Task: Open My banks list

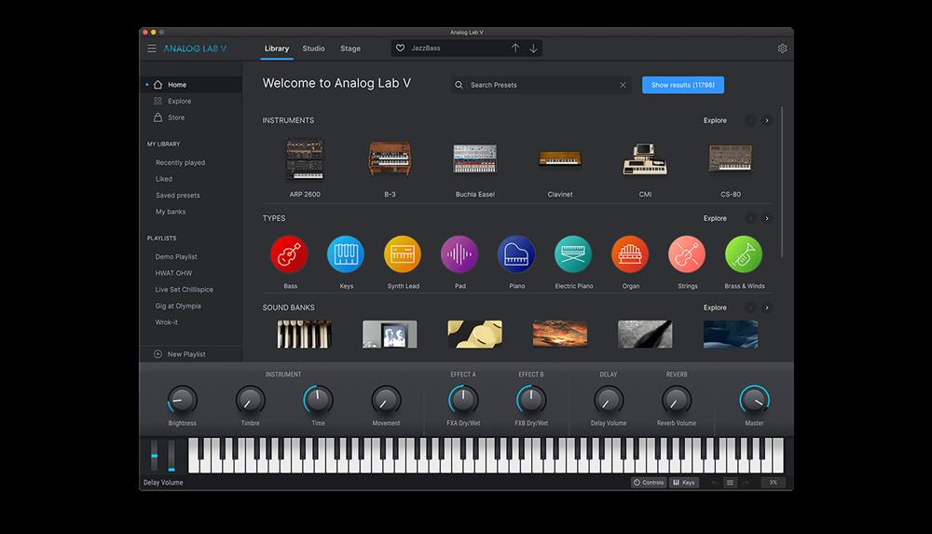Action: 171,212
